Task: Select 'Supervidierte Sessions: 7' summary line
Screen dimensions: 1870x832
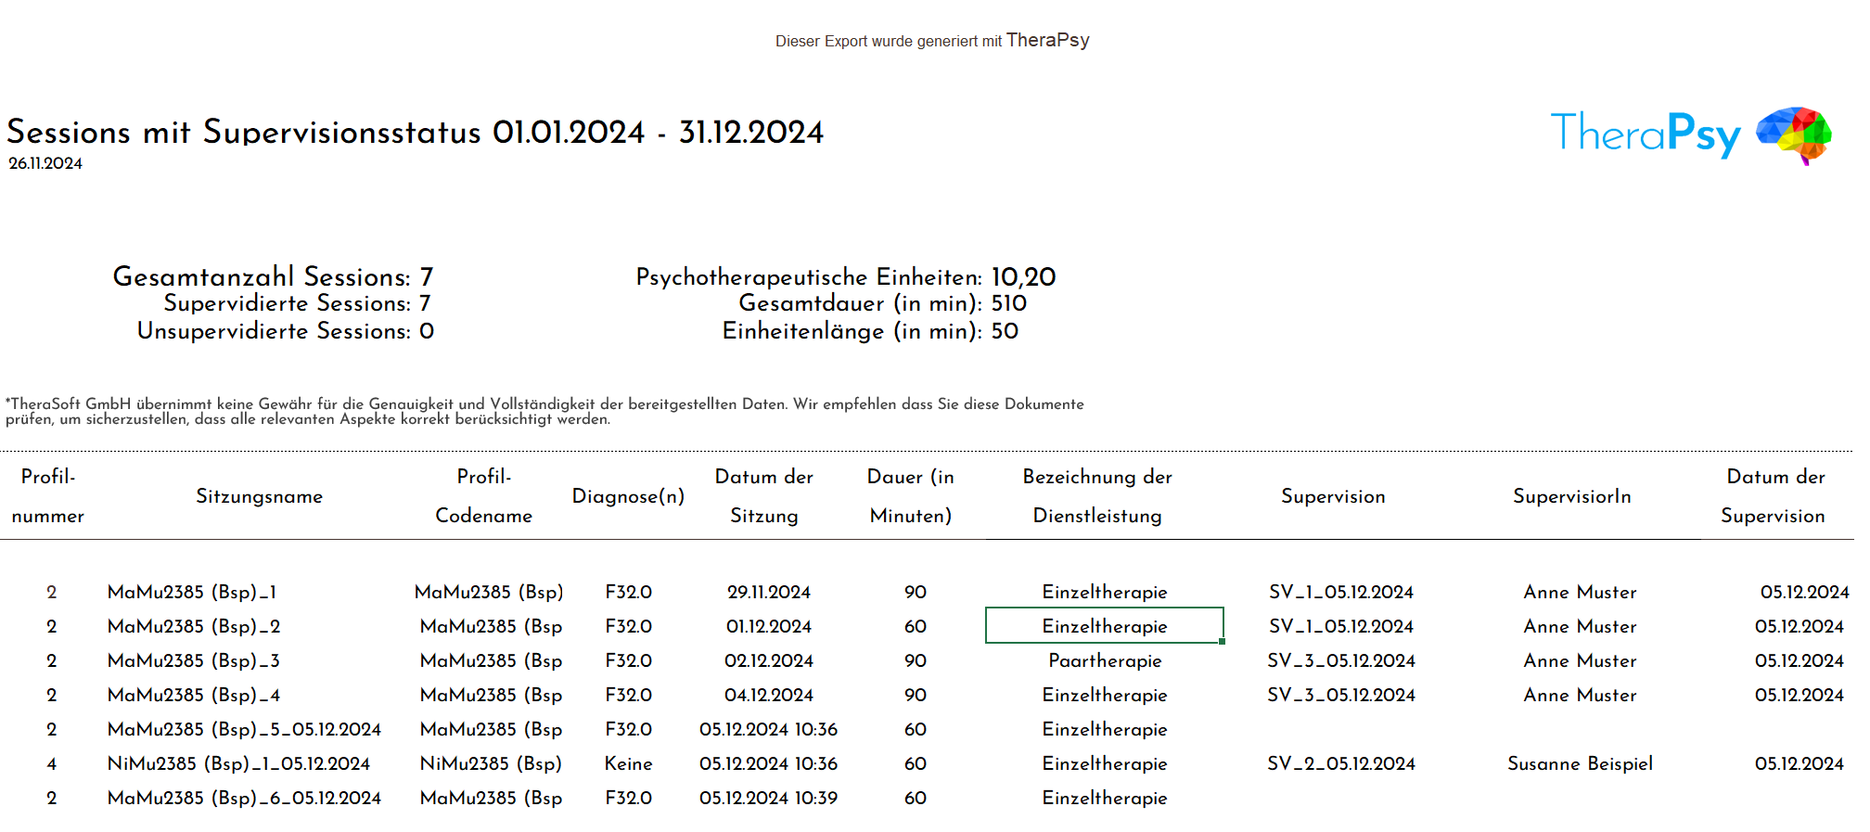Action: (298, 304)
